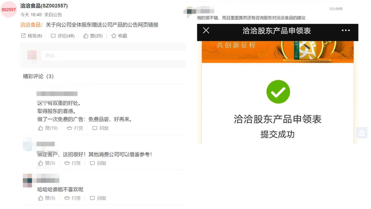Viewport: 371px width, 209px height.
Task: Tip the 这个有双重的好处 comment via 打赏
Action: point(75,128)
